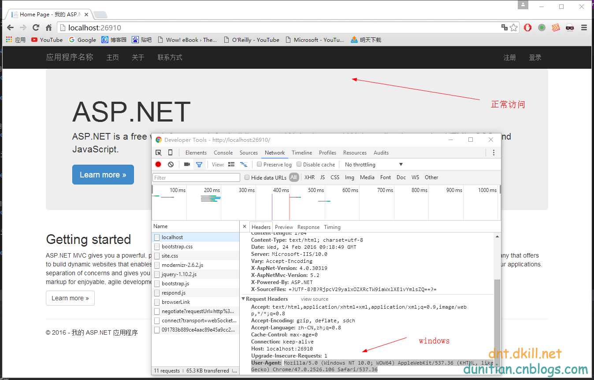
Task: Toggle the network overview view icon
Action: coord(244,164)
